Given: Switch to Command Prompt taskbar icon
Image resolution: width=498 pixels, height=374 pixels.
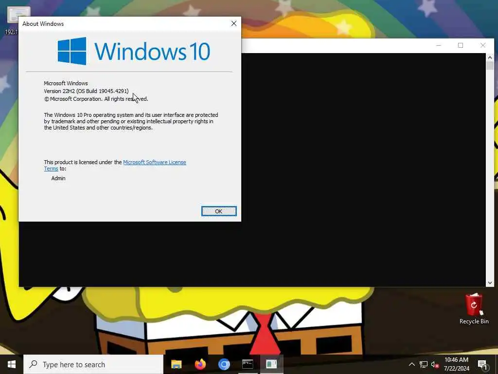Looking at the screenshot, I should click(248, 364).
